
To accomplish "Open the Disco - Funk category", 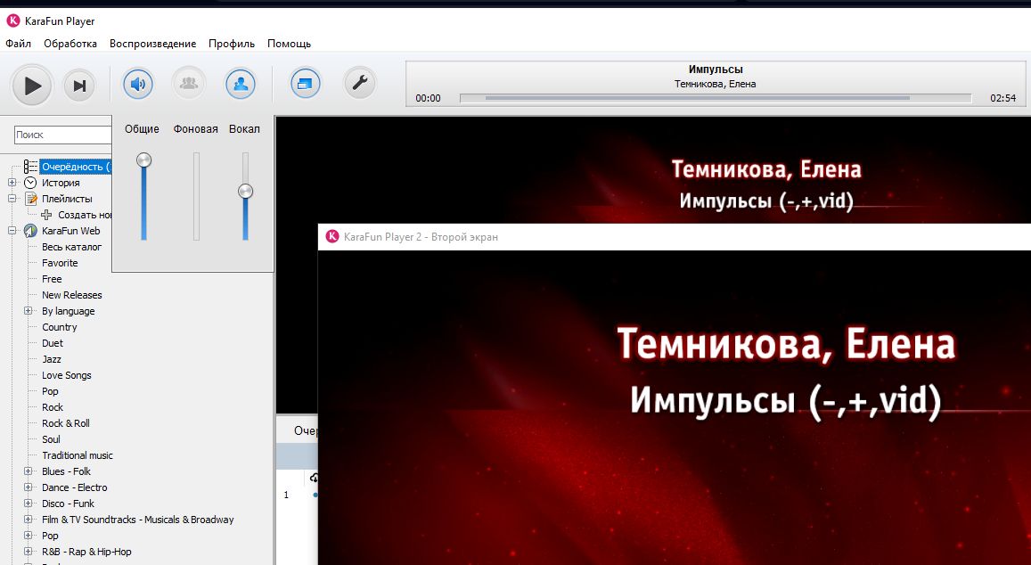I will 69,504.
